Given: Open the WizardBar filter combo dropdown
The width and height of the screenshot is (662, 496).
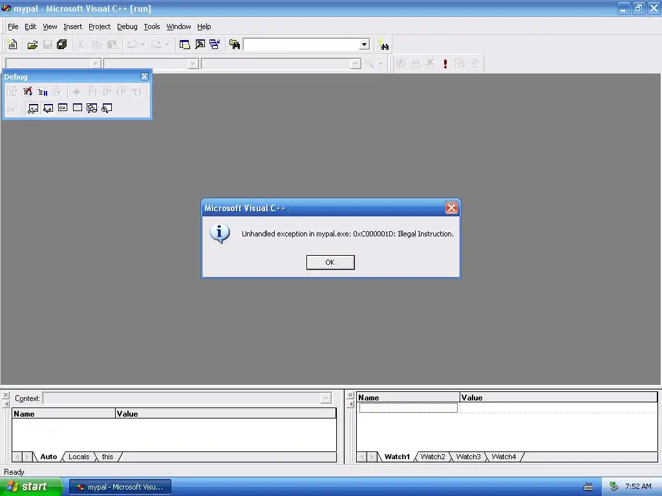Looking at the screenshot, I should [x=193, y=64].
